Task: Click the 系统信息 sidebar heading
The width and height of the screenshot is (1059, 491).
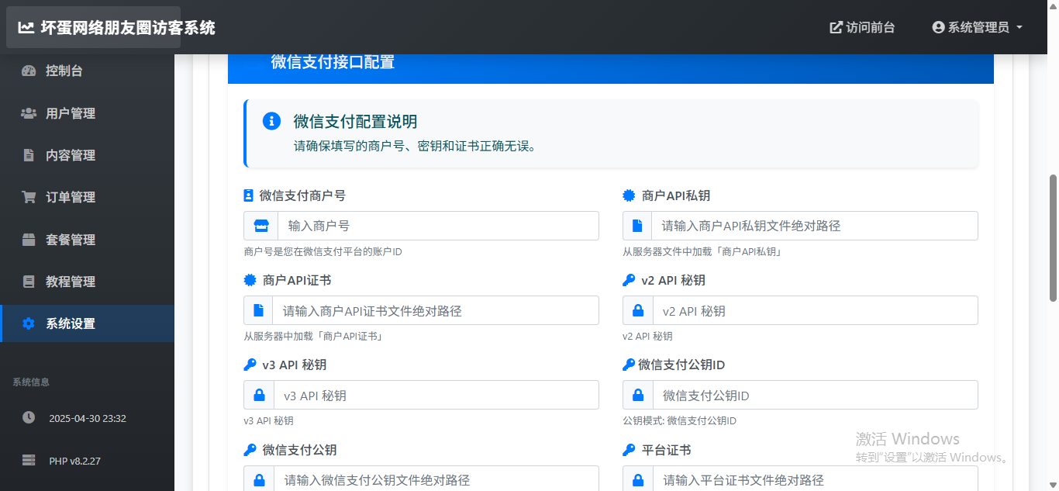Action: [31, 382]
